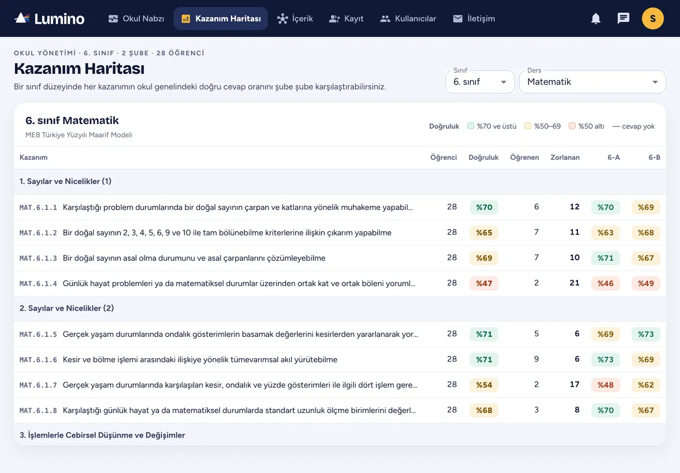Open the Sınıf dropdown showing 6. sınıf
The height and width of the screenshot is (473, 680).
click(x=479, y=82)
